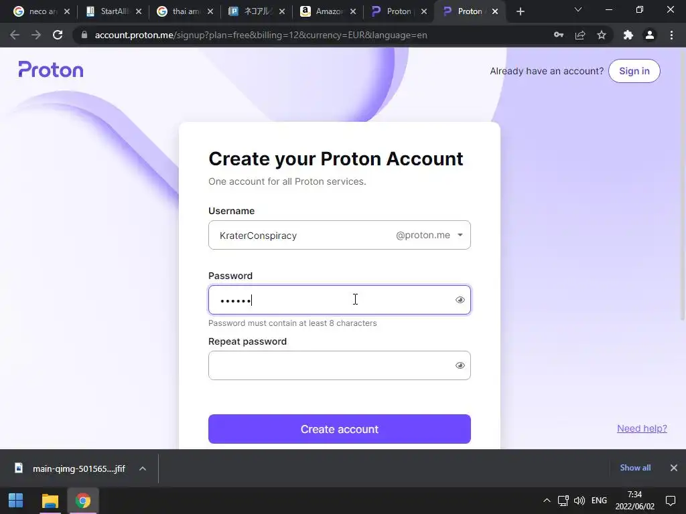The image size is (686, 514).
Task: Close the active Proton tab
Action: click(x=495, y=11)
